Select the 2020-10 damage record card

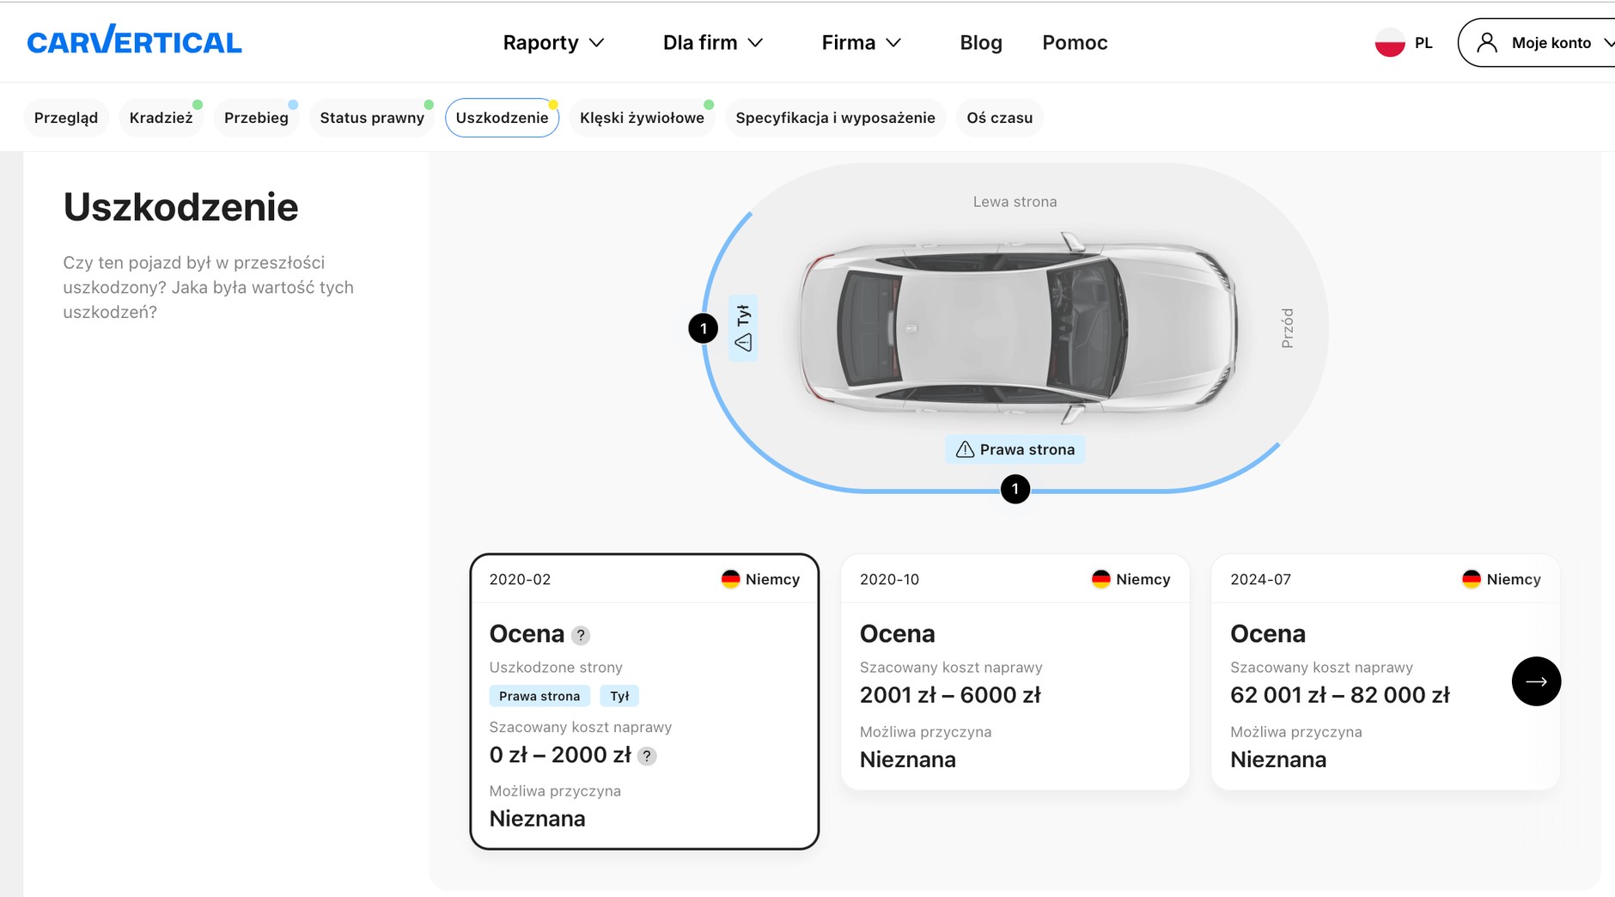pyautogui.click(x=1015, y=672)
